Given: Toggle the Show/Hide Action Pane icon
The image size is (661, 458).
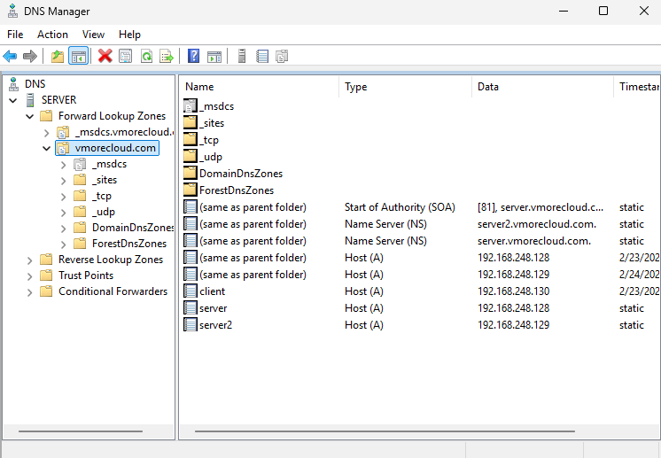Looking at the screenshot, I should click(214, 56).
